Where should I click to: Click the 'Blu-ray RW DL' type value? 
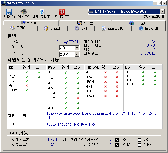pos(68,42)
